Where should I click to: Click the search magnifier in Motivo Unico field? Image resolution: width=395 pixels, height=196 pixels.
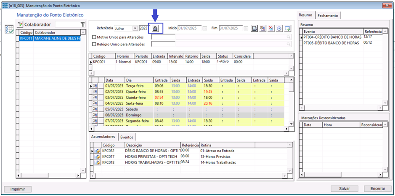[289, 37]
